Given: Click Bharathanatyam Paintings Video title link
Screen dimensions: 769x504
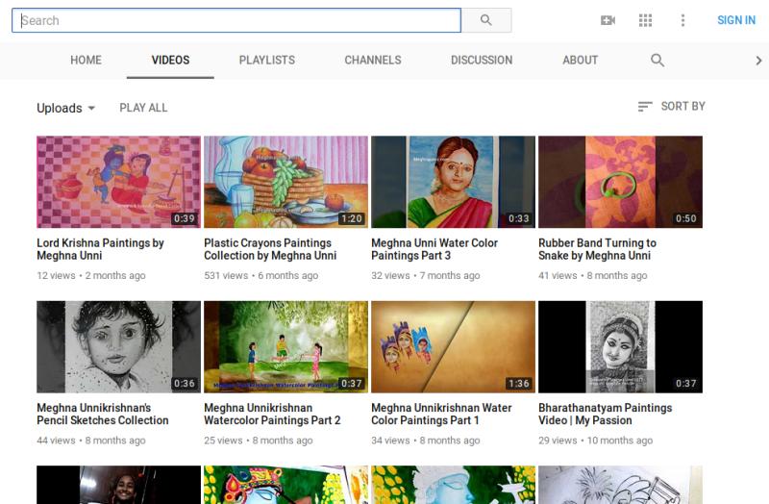Looking at the screenshot, I should pyautogui.click(x=605, y=414).
